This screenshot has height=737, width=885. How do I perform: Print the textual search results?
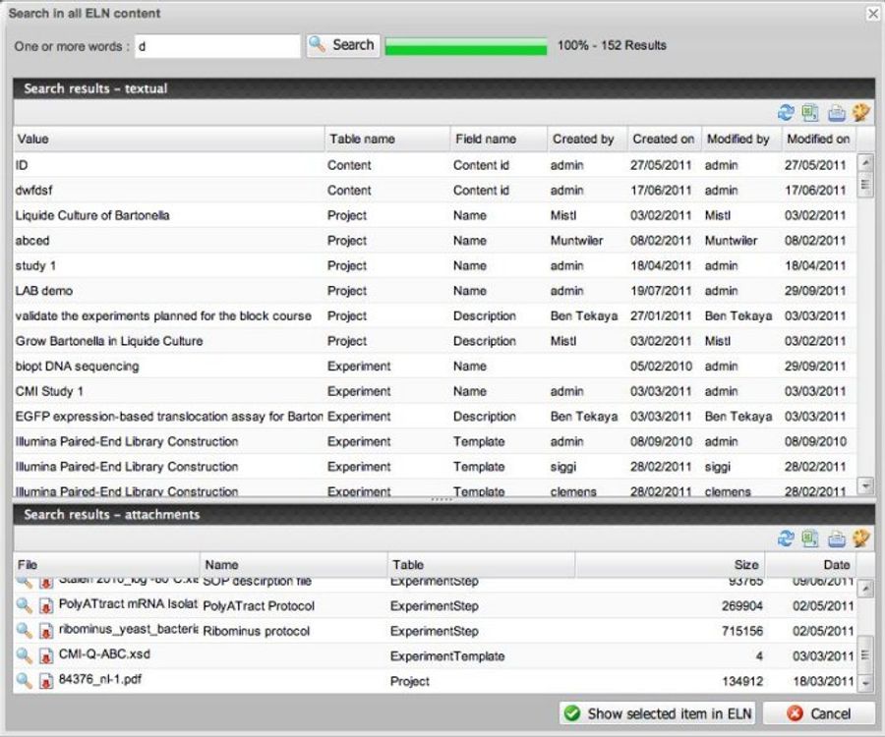click(836, 112)
